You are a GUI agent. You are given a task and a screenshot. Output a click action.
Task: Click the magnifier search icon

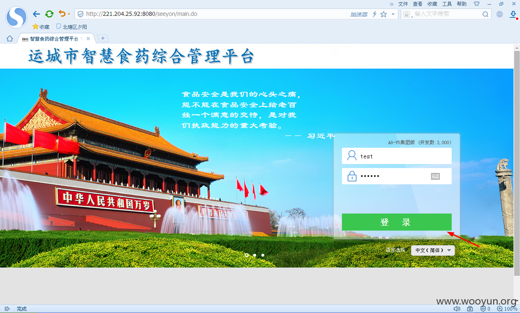click(485, 14)
